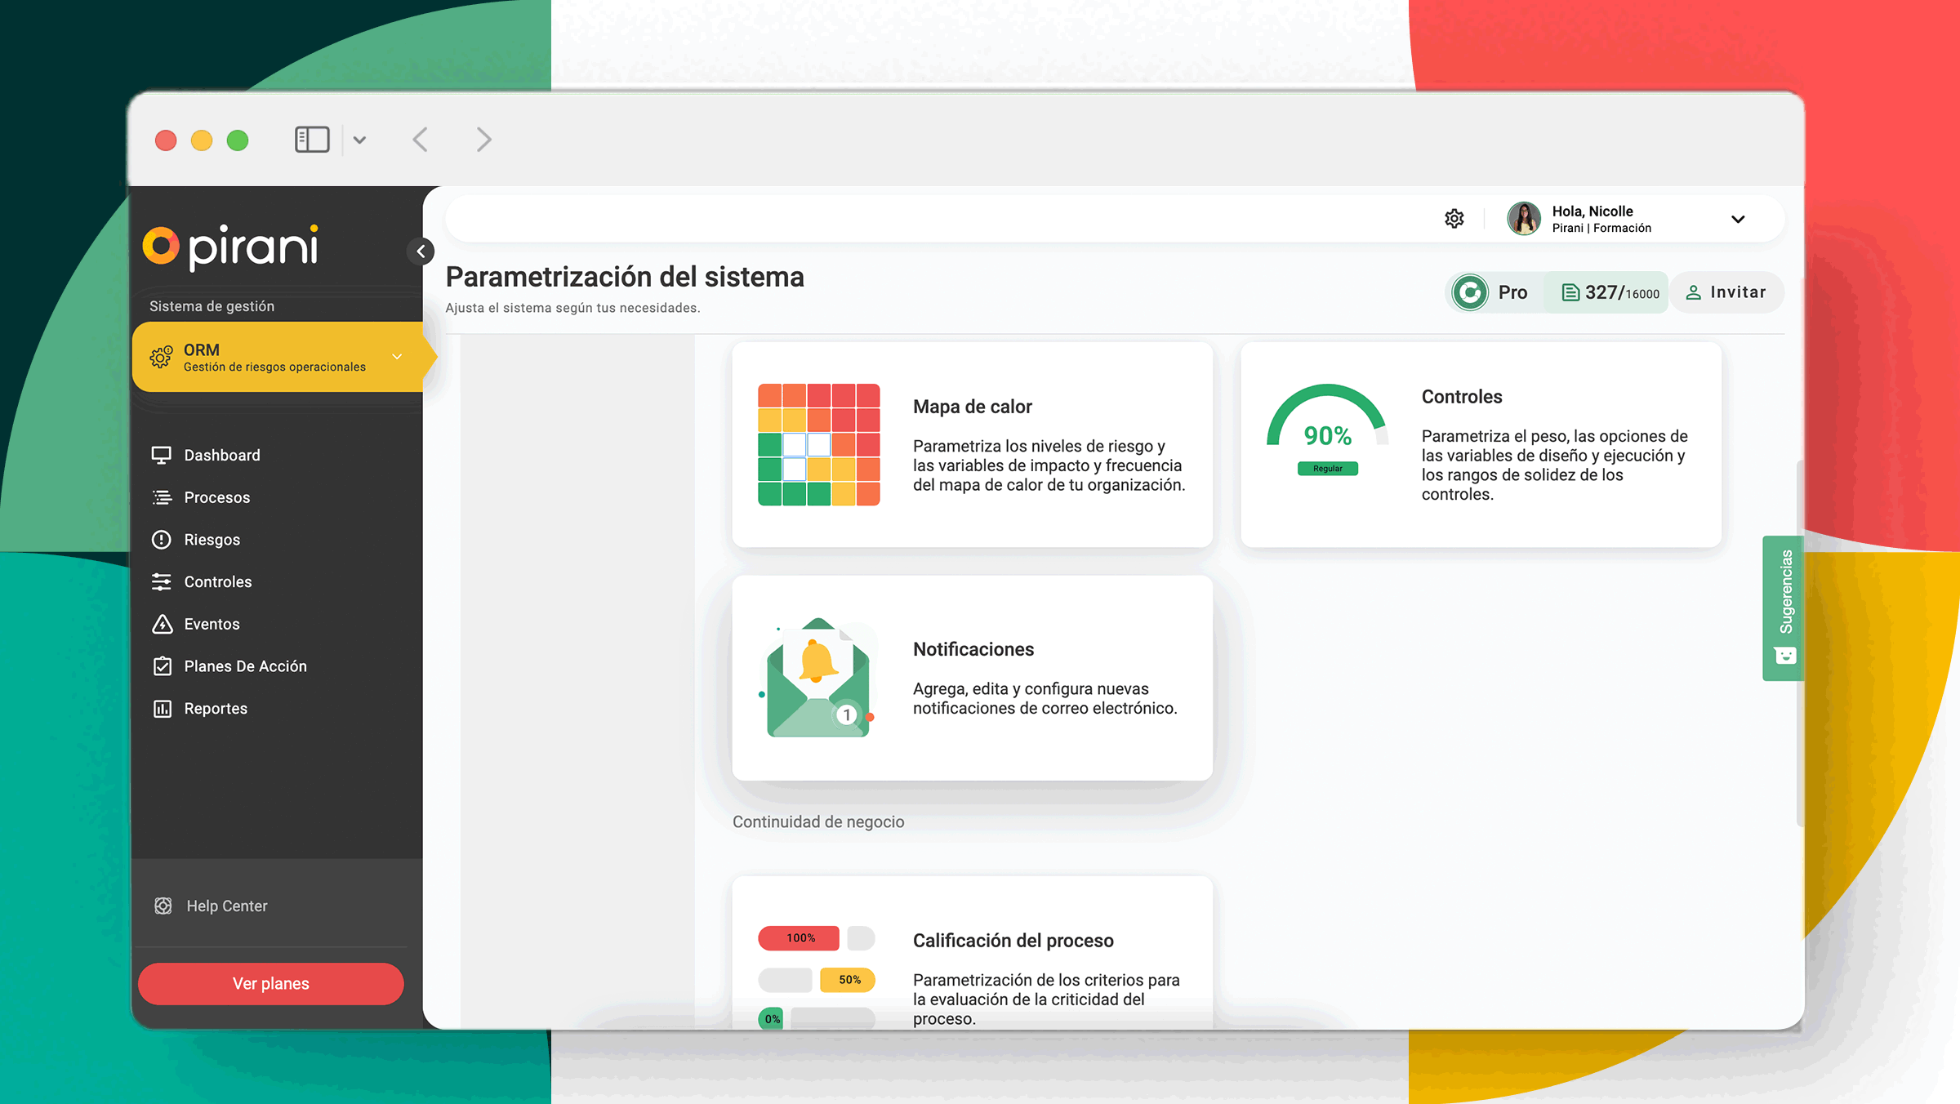1960x1104 pixels.
Task: Open the Help Center menu item
Action: pos(226,906)
